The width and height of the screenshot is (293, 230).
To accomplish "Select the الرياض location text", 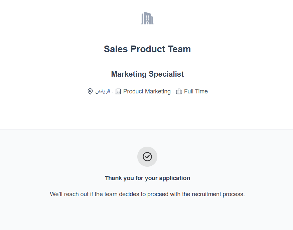I will (x=102, y=91).
